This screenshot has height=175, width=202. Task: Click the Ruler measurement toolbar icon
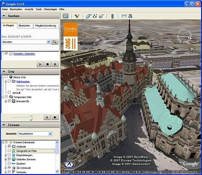point(112,16)
